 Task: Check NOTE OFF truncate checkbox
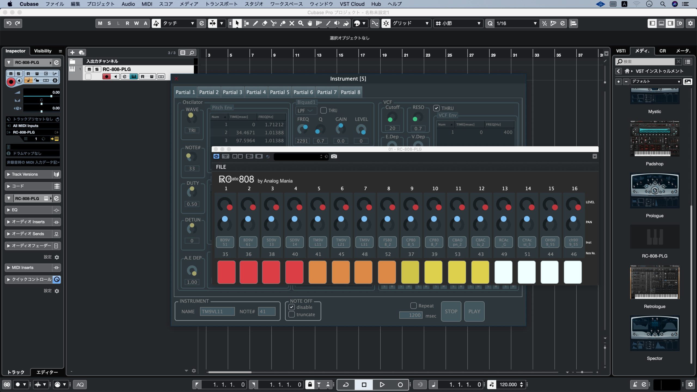pyautogui.click(x=292, y=314)
